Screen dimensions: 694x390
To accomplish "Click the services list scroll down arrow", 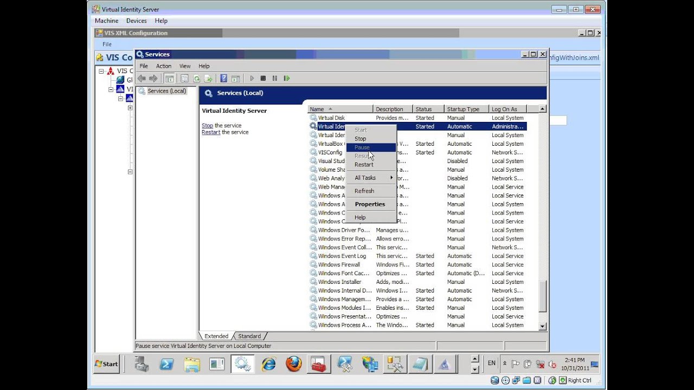I will (542, 326).
